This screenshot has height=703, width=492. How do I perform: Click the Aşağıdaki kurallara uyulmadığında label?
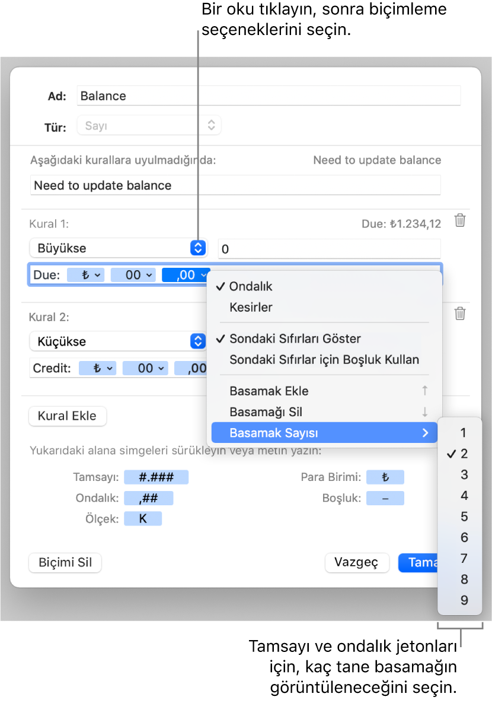point(123,160)
